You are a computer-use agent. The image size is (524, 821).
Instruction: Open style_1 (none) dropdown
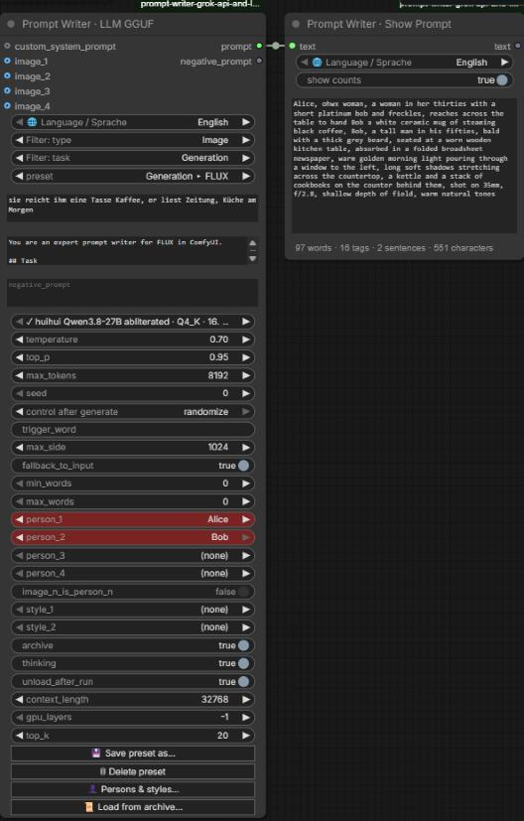pyautogui.click(x=132, y=610)
